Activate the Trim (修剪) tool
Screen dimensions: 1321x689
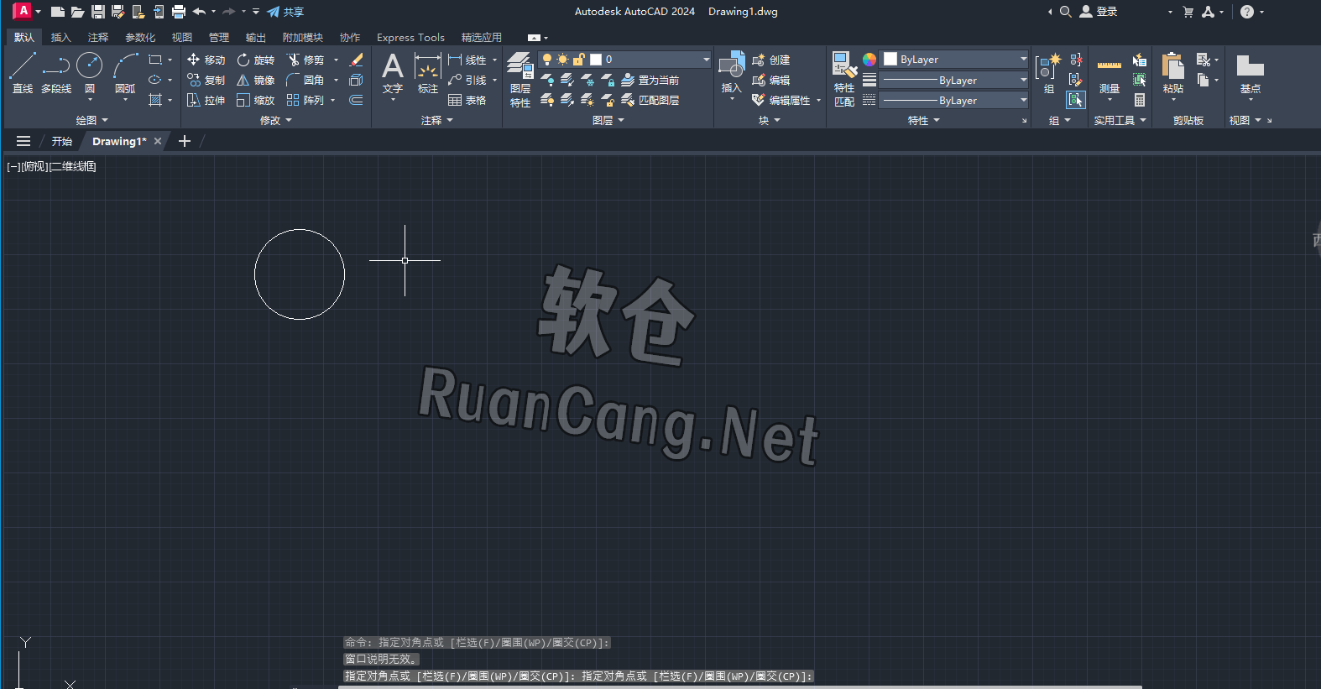[x=305, y=60]
